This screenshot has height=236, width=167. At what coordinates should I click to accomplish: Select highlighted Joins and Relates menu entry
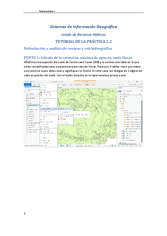pyautogui.click(x=49, y=109)
